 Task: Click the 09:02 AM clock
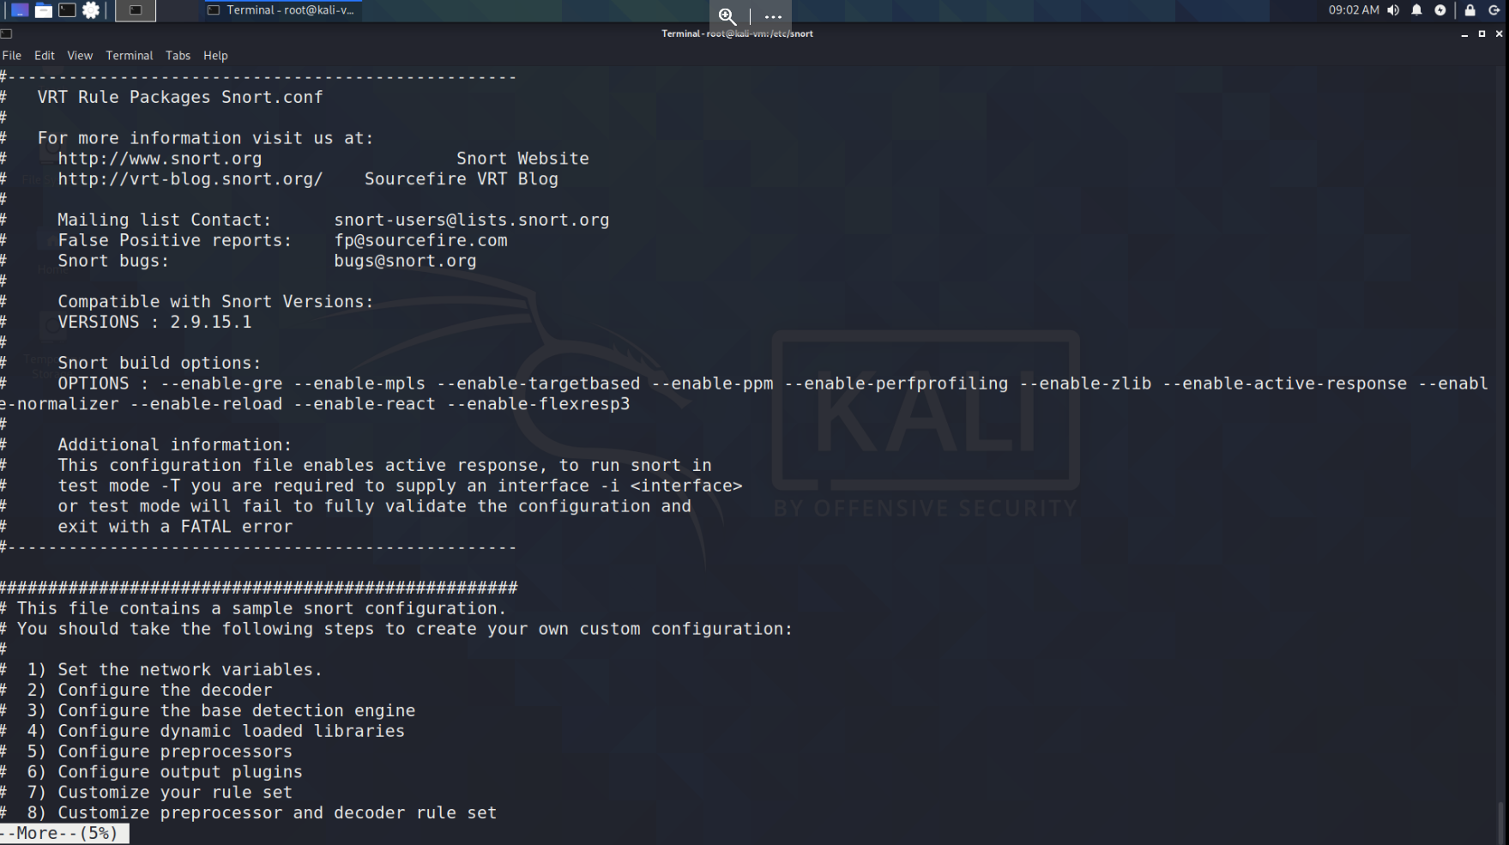point(1354,10)
